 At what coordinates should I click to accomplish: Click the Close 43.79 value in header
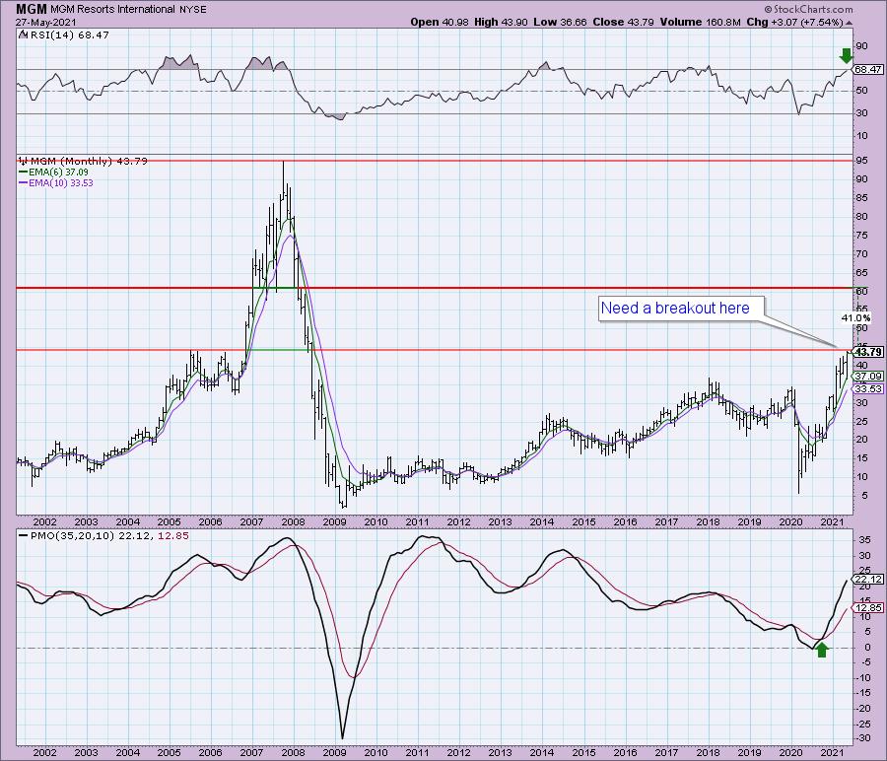(x=623, y=22)
